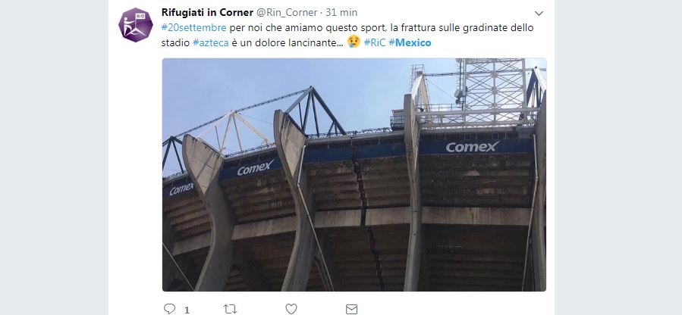This screenshot has height=315, width=682.
Task: Retweet this tweet with the retweet icon
Action: 230,309
